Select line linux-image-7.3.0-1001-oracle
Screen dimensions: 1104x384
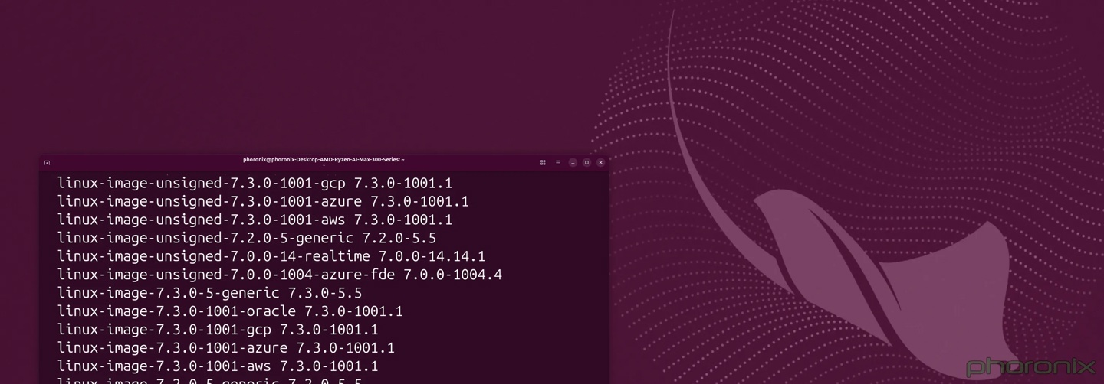(x=230, y=311)
